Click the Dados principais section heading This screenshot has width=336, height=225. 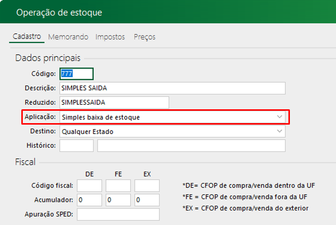(48, 58)
